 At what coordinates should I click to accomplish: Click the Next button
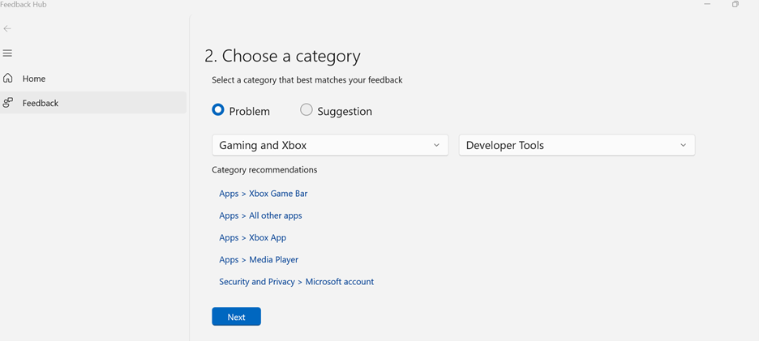coord(236,317)
